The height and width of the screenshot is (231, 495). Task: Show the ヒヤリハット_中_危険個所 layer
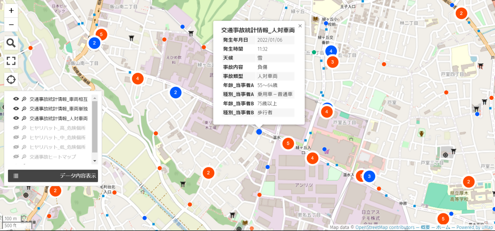click(16, 138)
